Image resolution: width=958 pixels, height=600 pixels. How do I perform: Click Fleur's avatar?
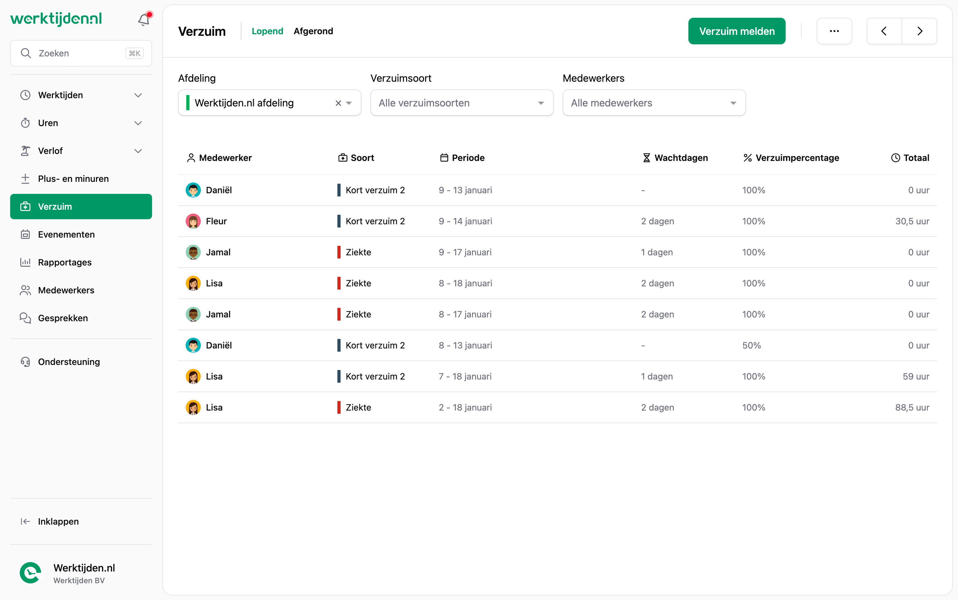pyautogui.click(x=193, y=221)
